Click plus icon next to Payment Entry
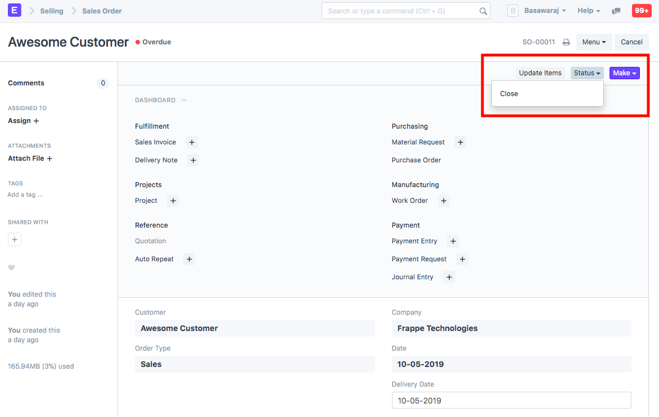 pos(453,241)
